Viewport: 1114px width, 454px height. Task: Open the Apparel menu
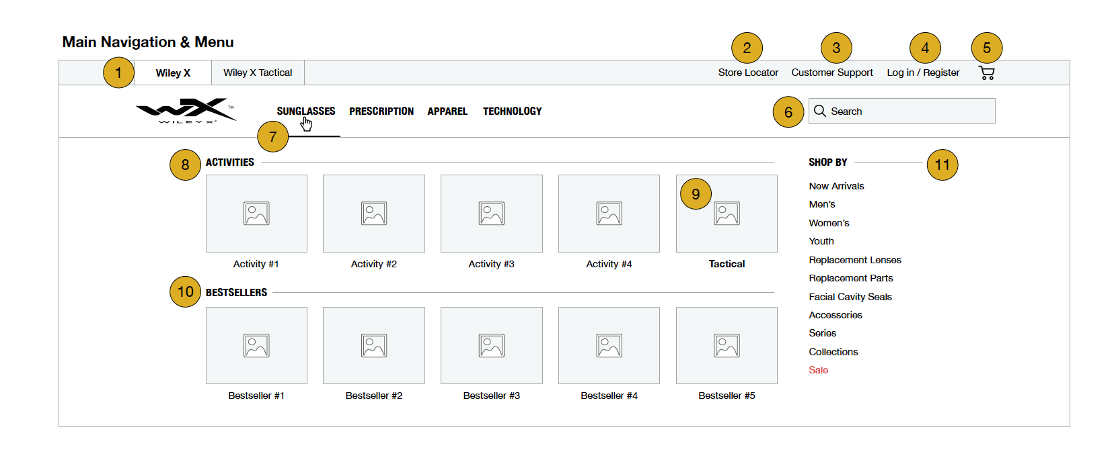[x=447, y=111]
